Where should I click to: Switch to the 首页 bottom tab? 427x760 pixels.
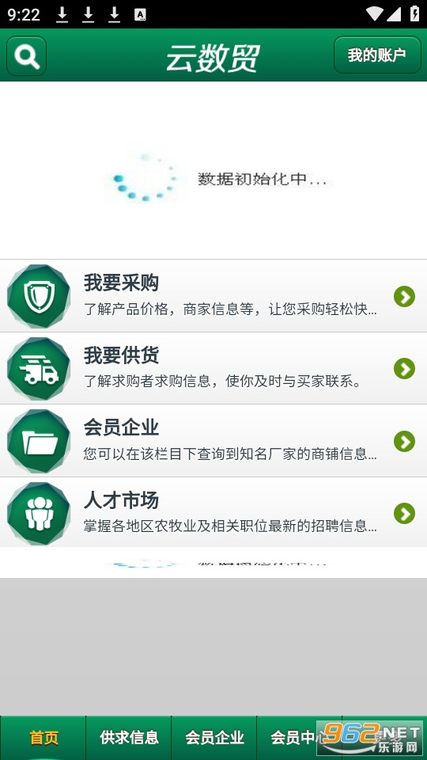43,738
